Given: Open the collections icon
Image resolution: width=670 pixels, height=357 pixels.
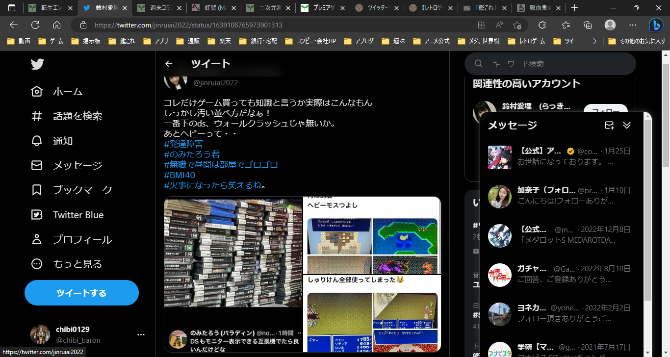Looking at the screenshot, I should pyautogui.click(x=588, y=25).
